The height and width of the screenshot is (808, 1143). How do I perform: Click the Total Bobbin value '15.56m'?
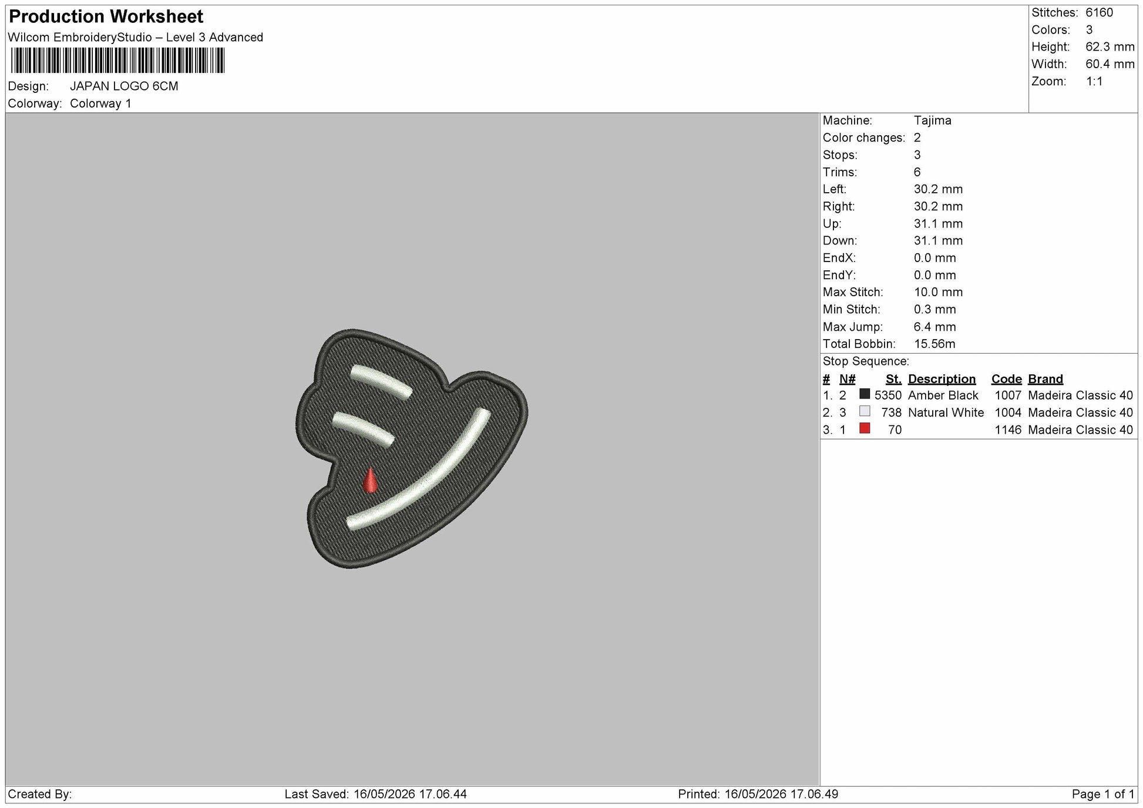tap(934, 344)
